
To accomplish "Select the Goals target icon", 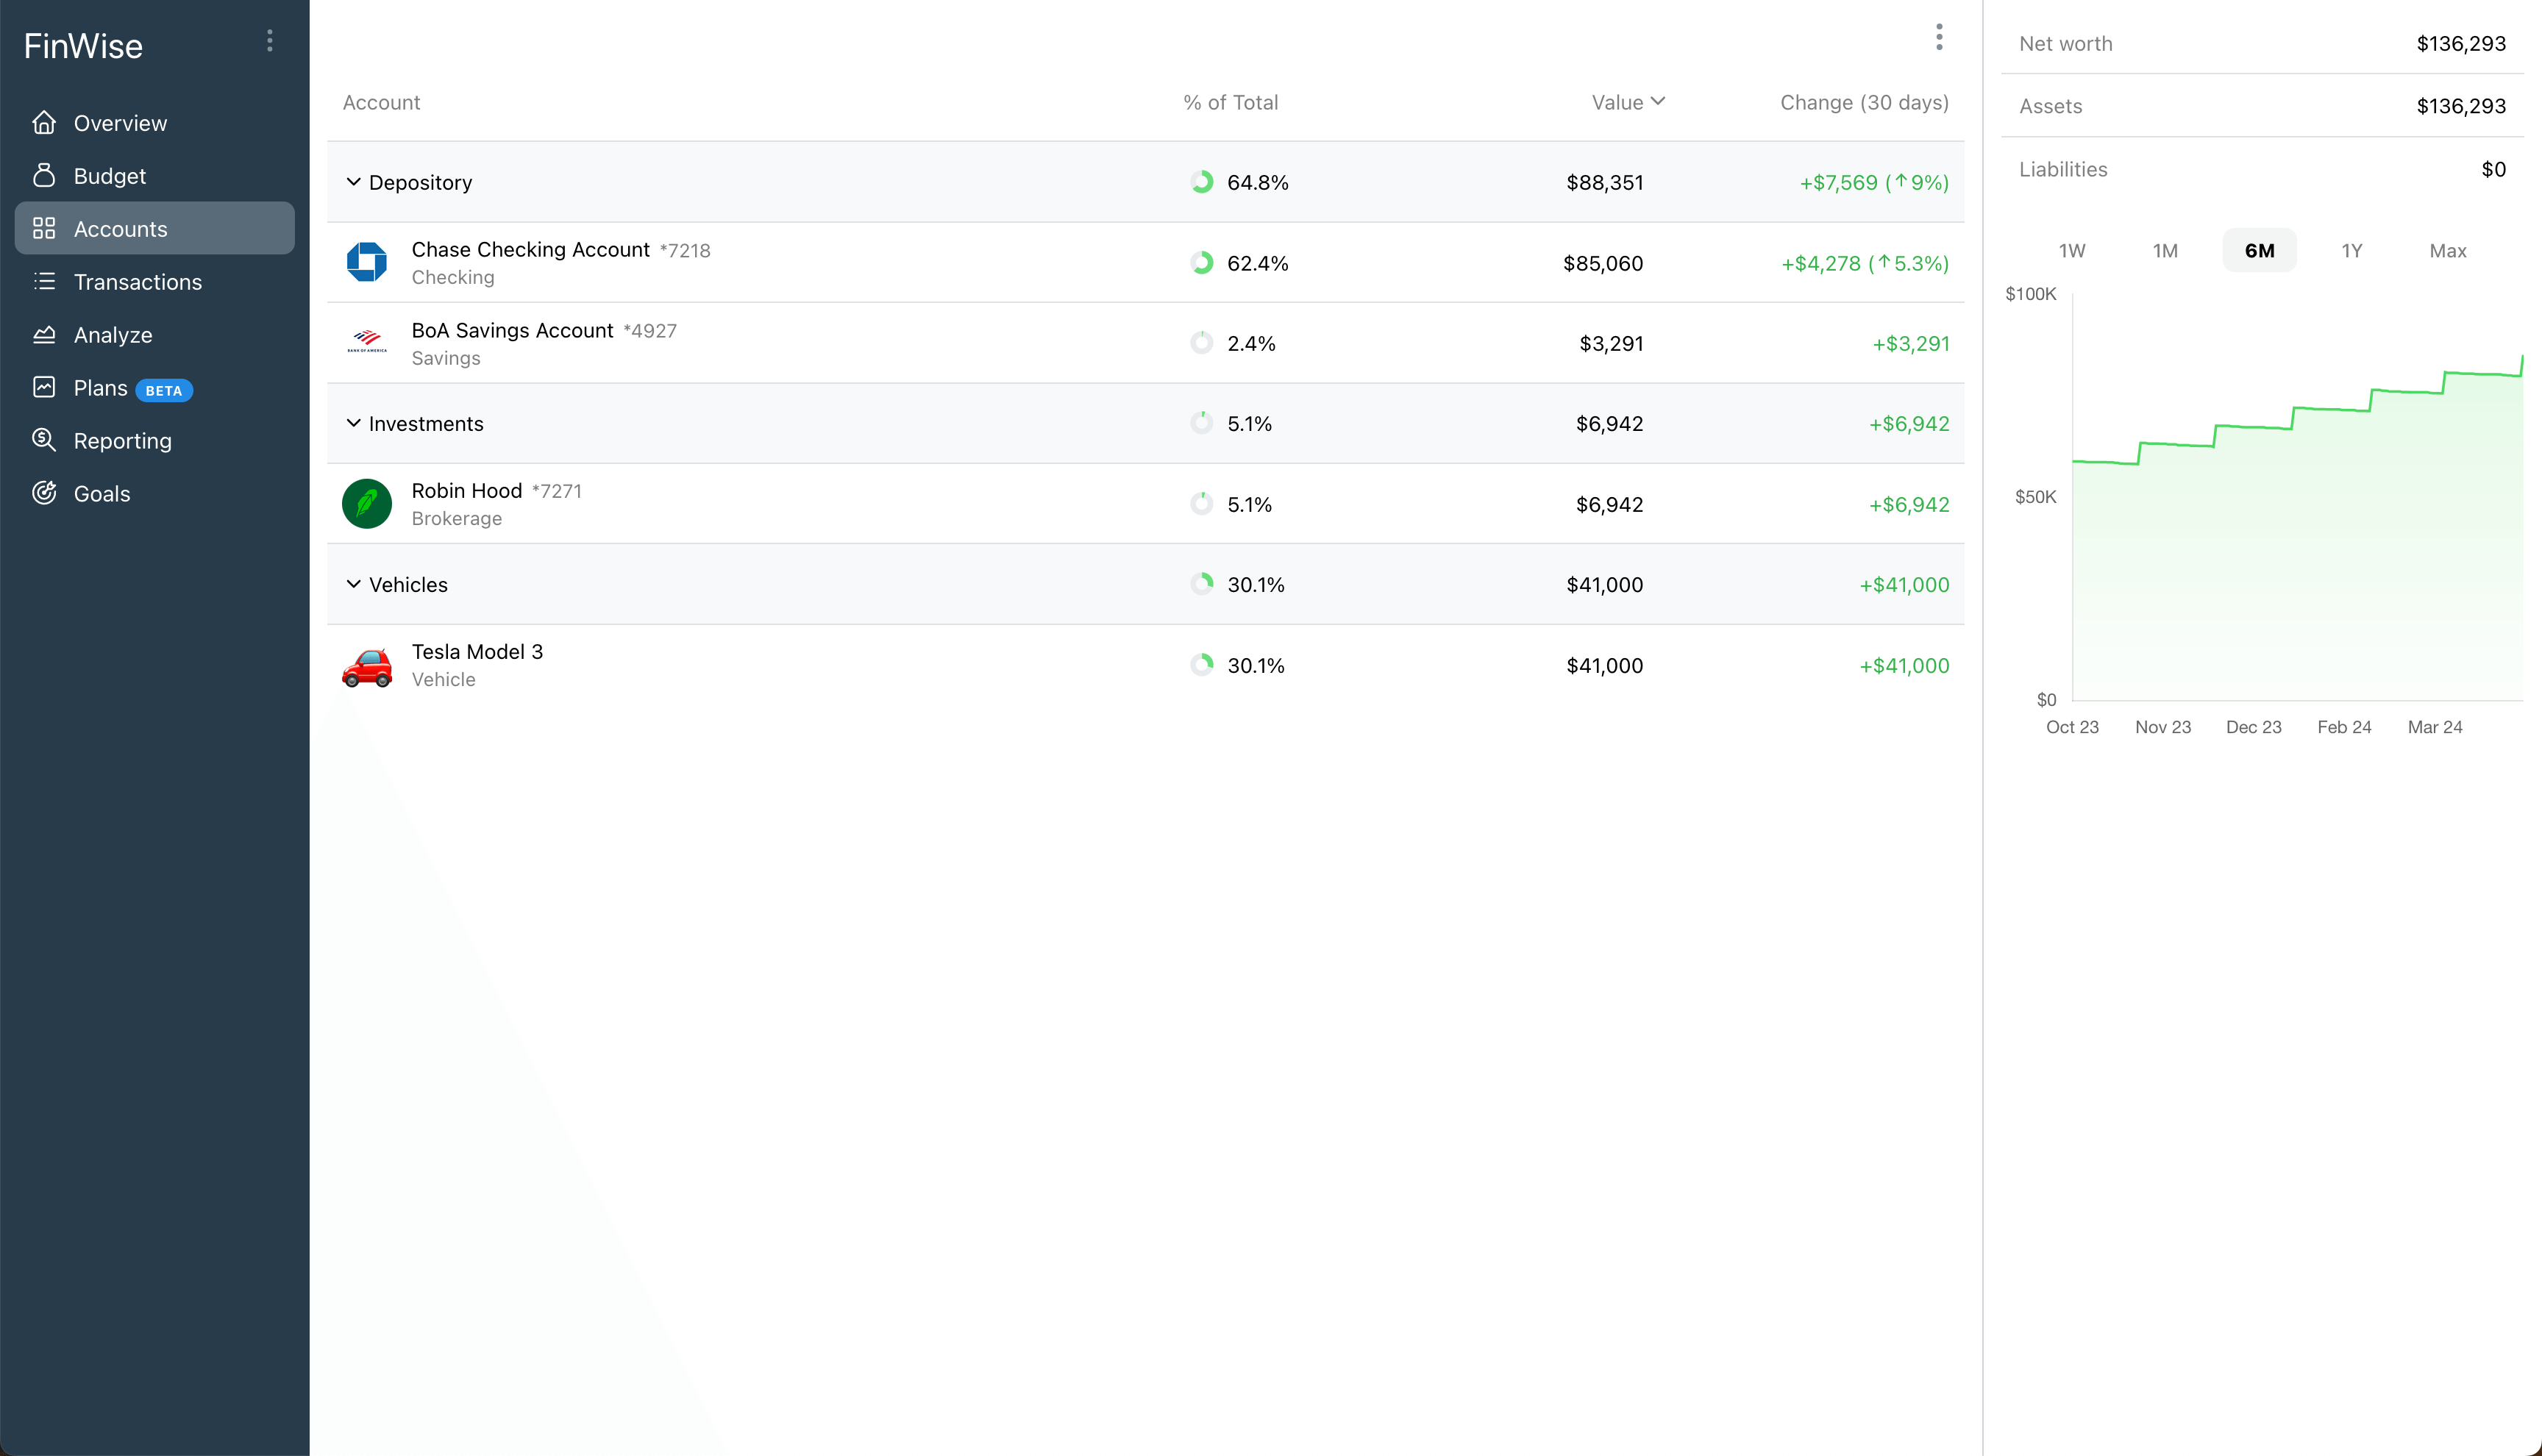I will point(45,493).
